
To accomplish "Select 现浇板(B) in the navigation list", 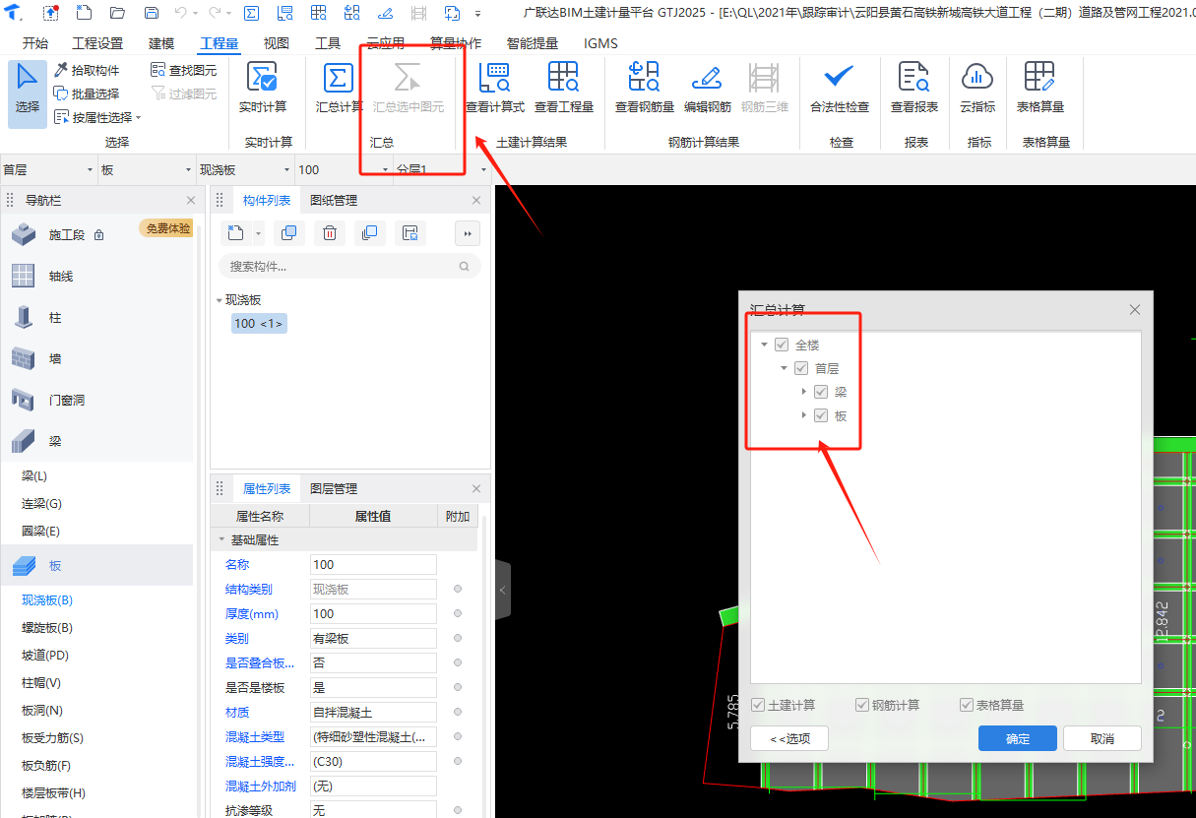I will click(47, 599).
